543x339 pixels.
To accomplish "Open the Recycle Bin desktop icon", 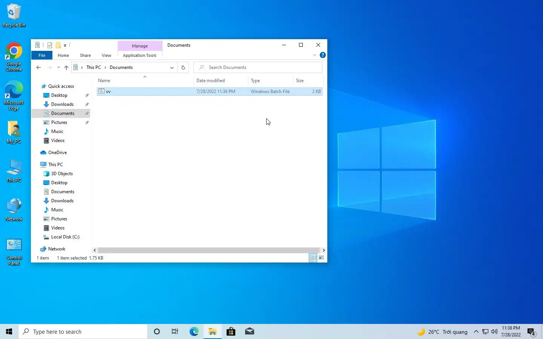I will [x=14, y=16].
